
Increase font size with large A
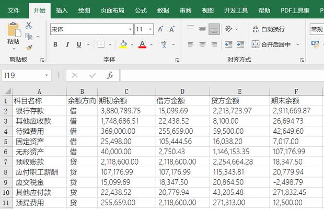click(160, 29)
